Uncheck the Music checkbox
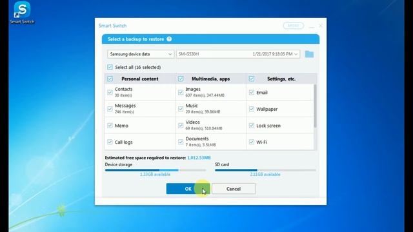Screen dimensions: 413x232 [x=181, y=109]
